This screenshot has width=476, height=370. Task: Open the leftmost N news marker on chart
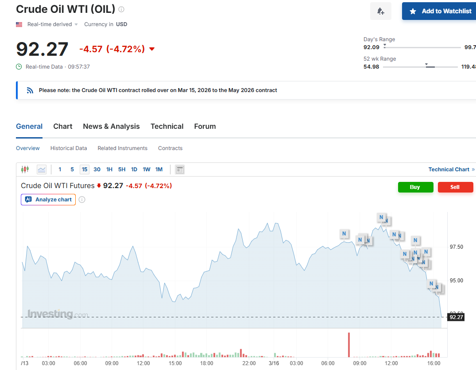tap(344, 233)
